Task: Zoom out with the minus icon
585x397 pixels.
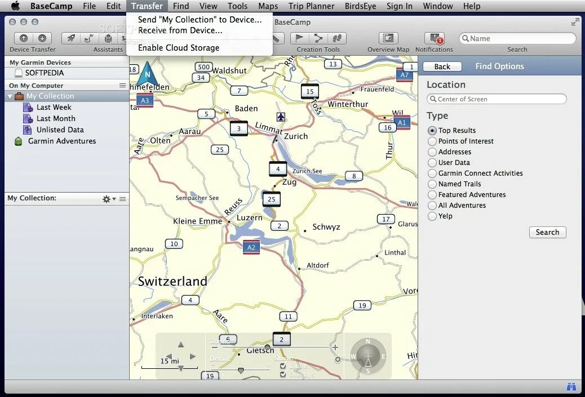Action: pyautogui.click(x=215, y=347)
